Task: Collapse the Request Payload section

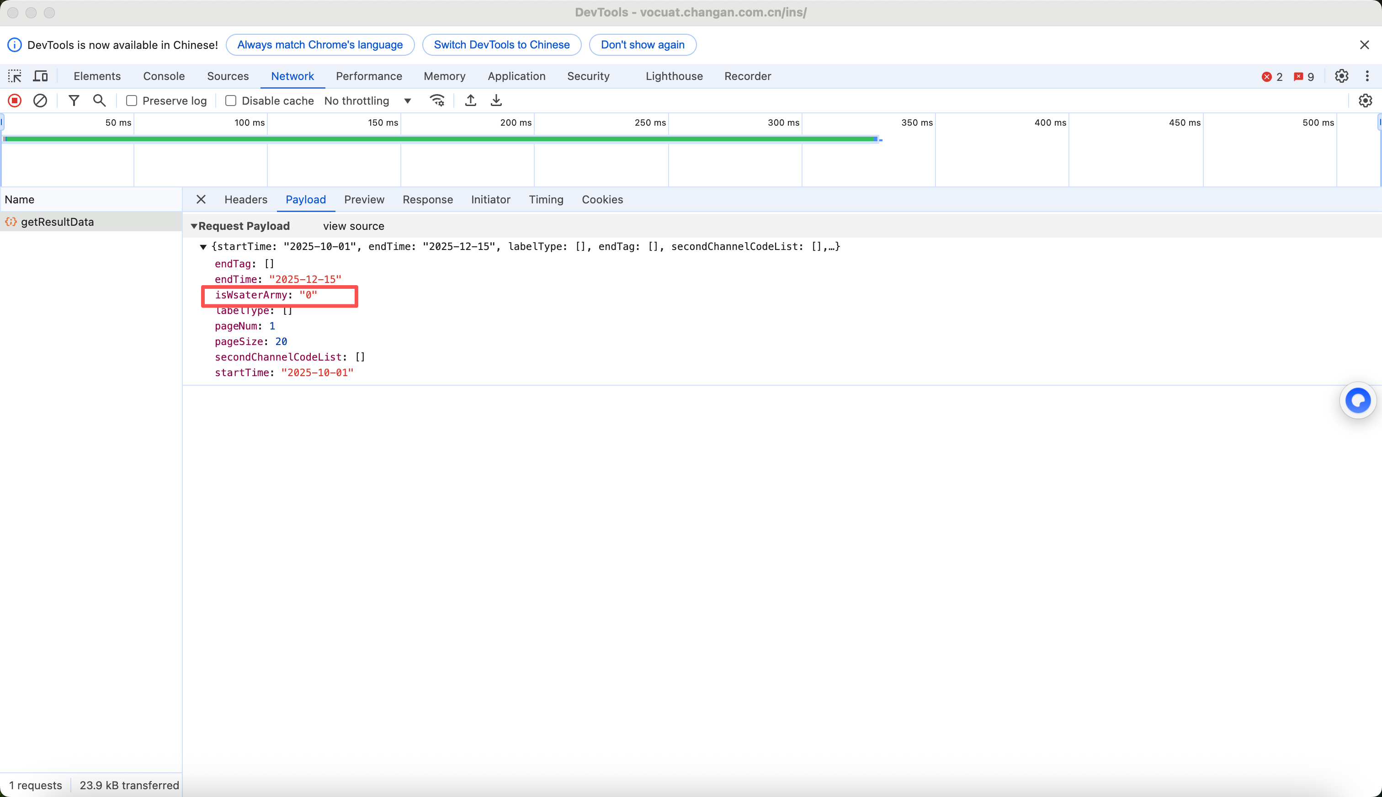Action: pos(194,226)
